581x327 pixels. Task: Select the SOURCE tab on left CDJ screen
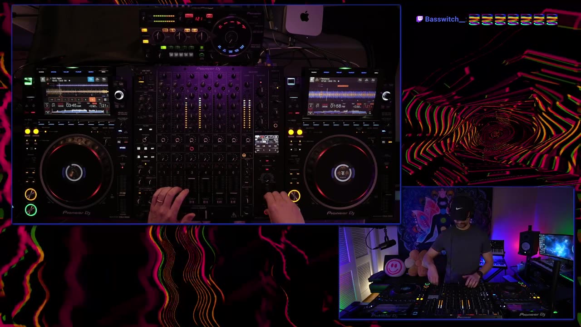click(42, 72)
